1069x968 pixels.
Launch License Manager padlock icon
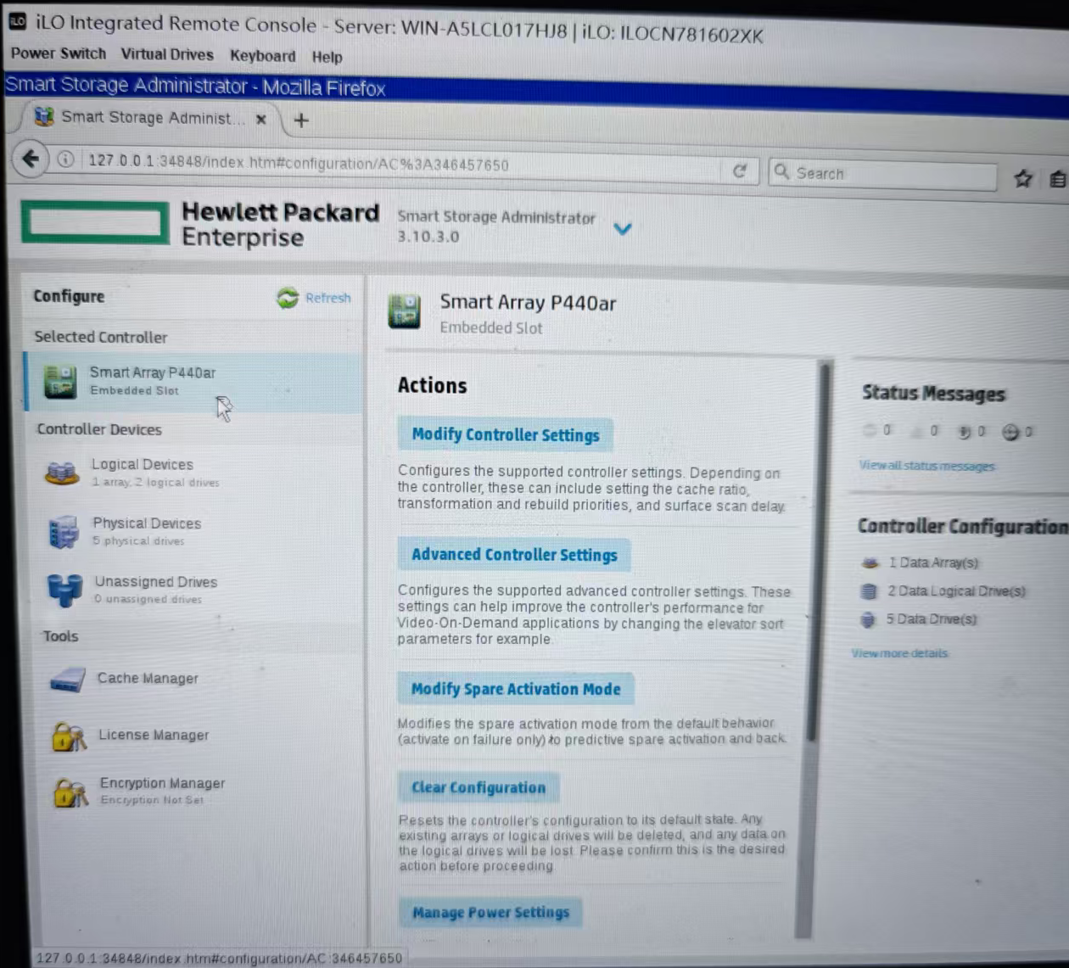tap(69, 736)
